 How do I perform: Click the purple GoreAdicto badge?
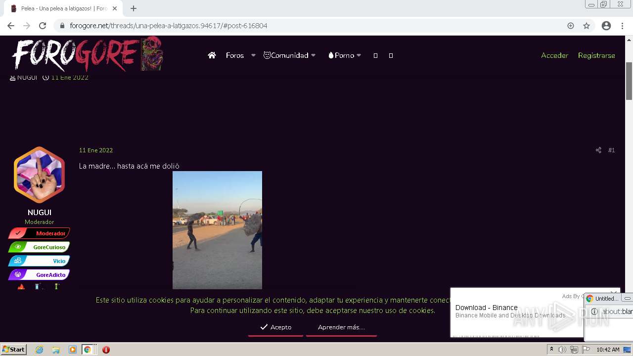40,274
